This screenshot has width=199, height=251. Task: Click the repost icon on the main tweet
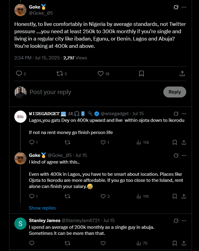pos(59,73)
